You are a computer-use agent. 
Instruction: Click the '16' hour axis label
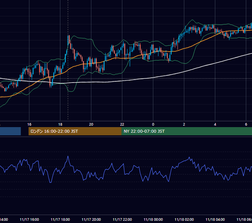click(x=29, y=125)
